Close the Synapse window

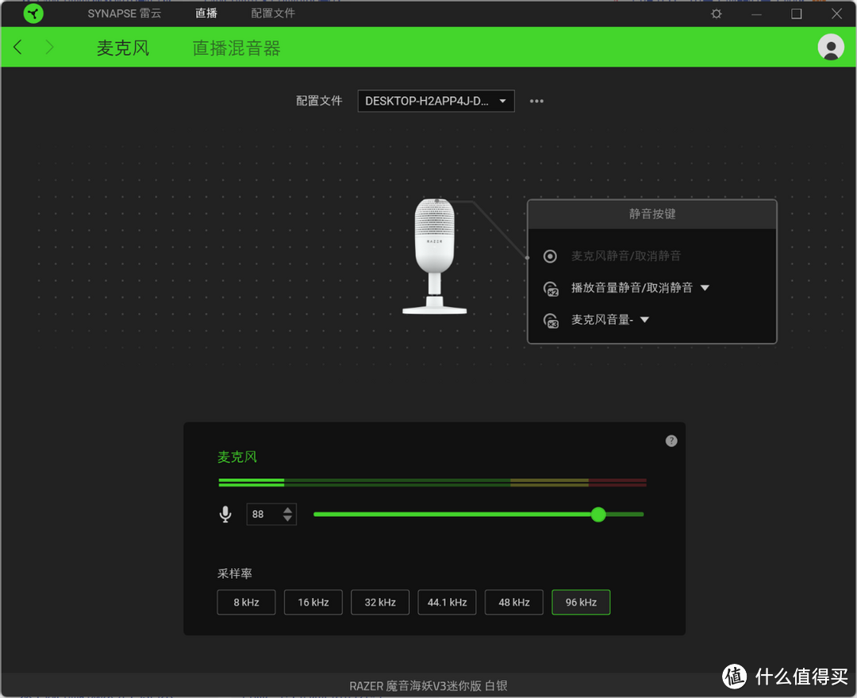pos(837,13)
